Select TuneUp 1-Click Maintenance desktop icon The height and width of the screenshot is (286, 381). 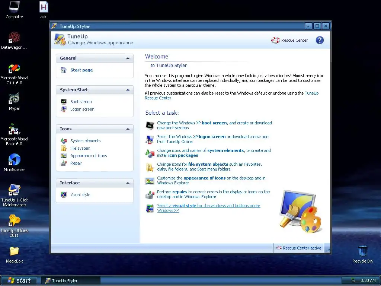pos(15,196)
